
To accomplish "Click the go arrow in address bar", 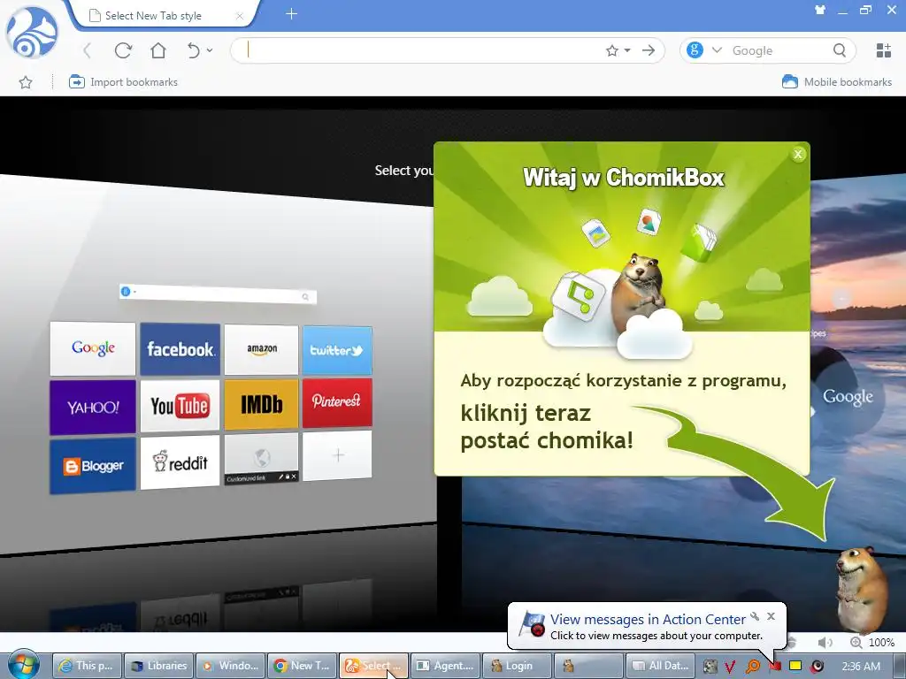I will click(x=649, y=50).
